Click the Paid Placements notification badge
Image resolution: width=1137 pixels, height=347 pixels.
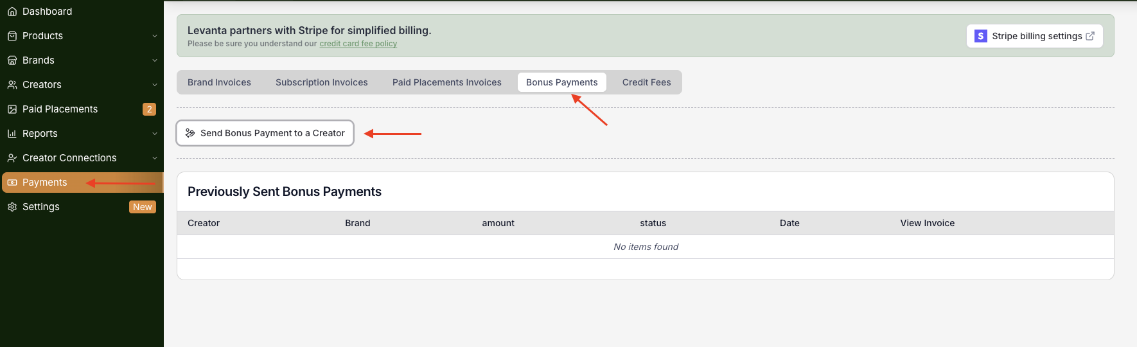(x=149, y=109)
